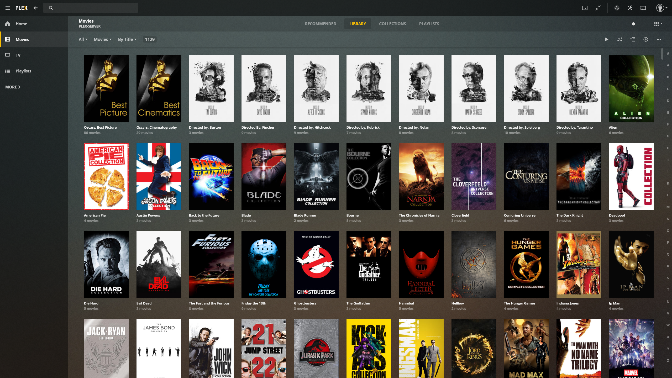Open Oscars: Best Picture collection poster

[106, 88]
